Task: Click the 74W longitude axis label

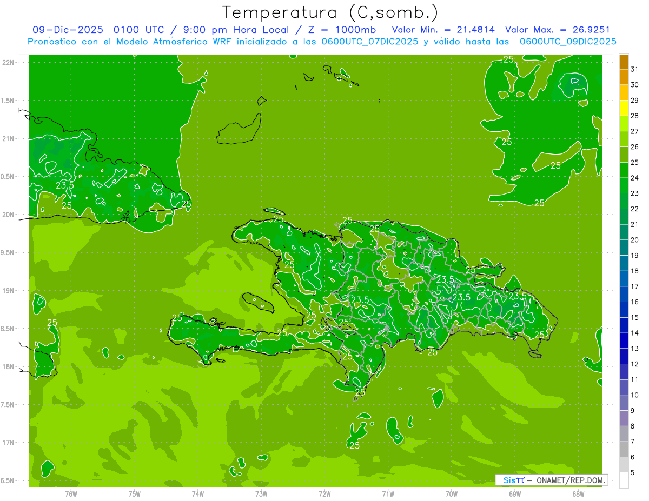Action: tap(198, 494)
